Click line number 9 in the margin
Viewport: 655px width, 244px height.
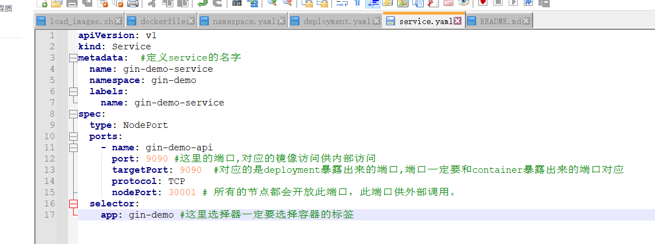(52, 125)
